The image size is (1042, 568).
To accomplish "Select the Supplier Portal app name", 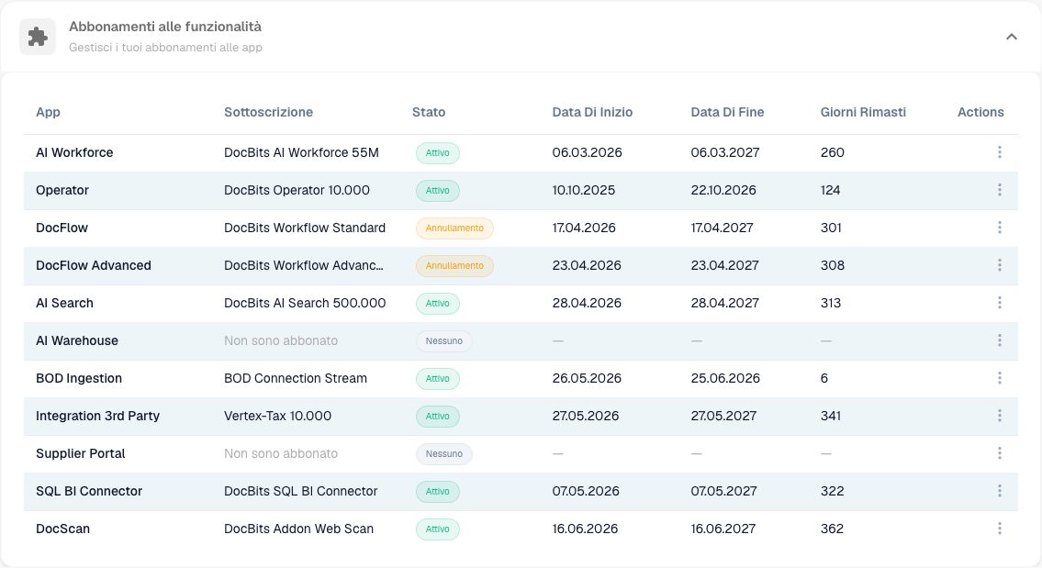I will tap(81, 453).
